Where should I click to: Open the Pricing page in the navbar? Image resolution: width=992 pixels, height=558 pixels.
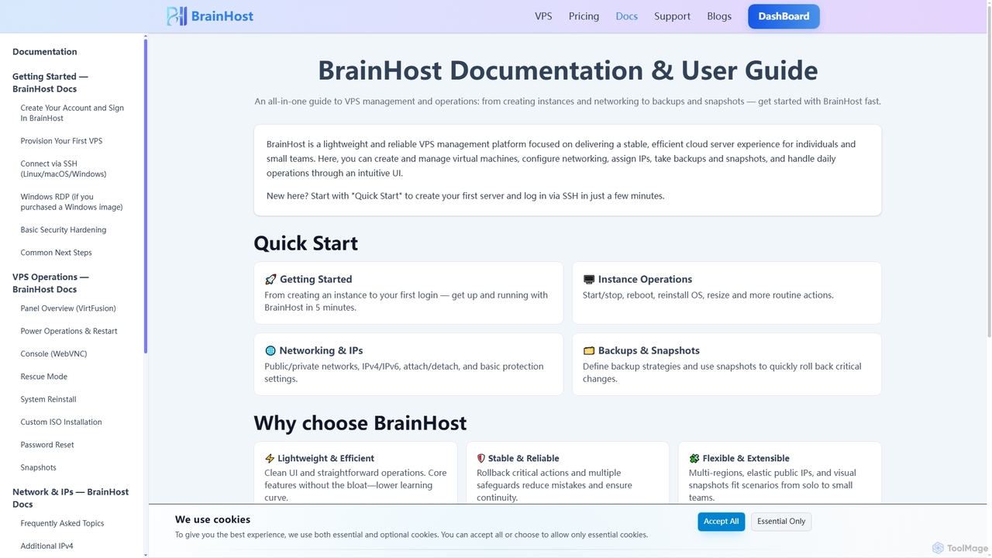584,16
